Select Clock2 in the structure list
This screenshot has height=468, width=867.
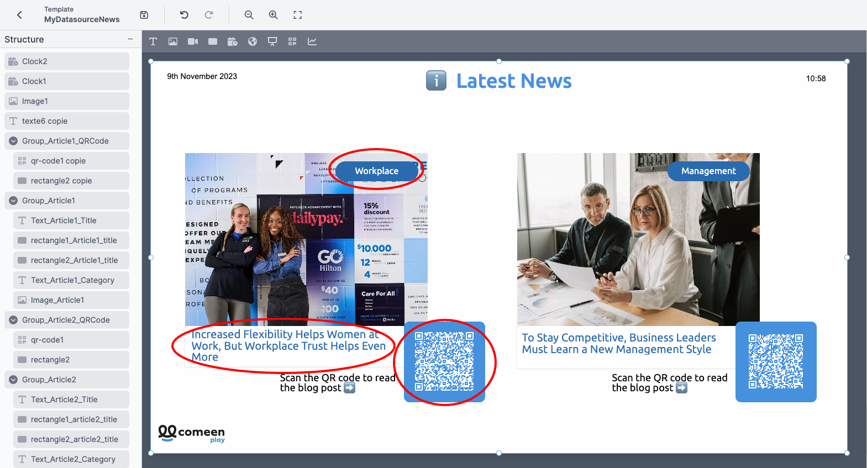coord(67,61)
